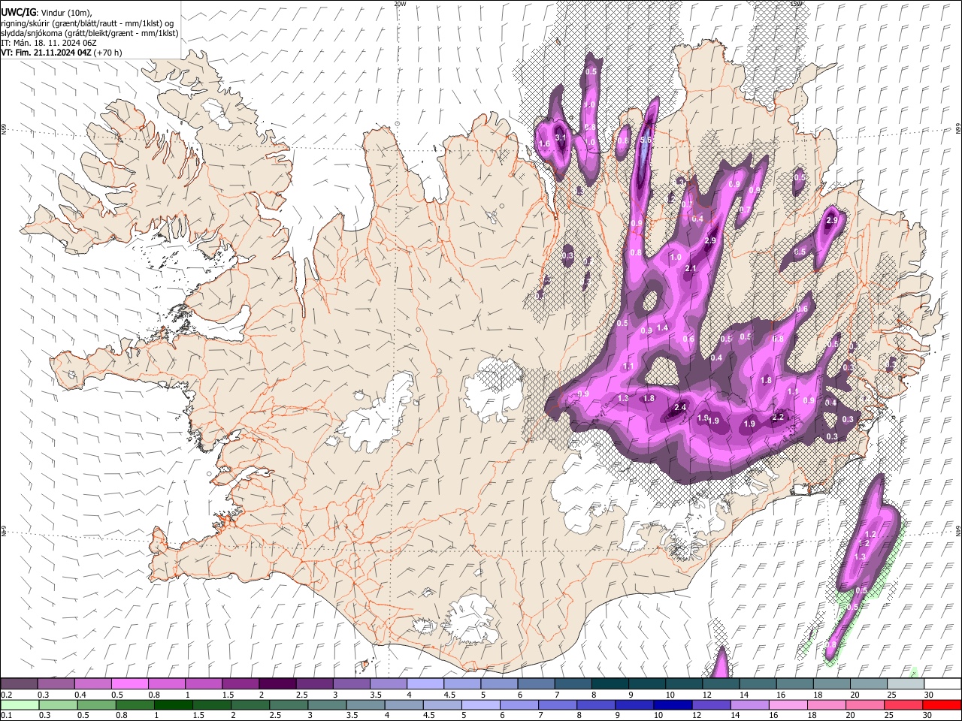Click the 30 label under the snow scale

click(x=928, y=695)
